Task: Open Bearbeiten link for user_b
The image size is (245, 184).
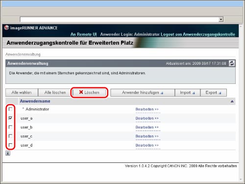Action: pos(147,127)
